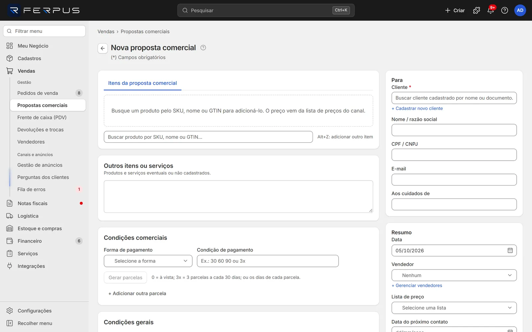The width and height of the screenshot is (532, 332).
Task: Click the Outros itens ou serviços textarea
Action: click(238, 197)
